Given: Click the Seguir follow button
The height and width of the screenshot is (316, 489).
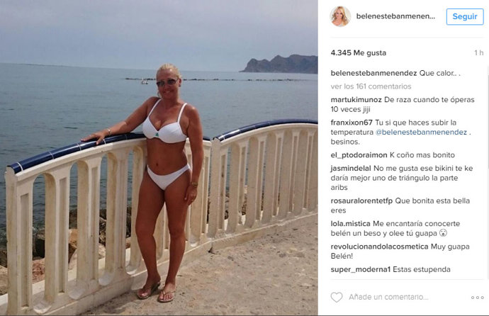Looking at the screenshot, I should [x=465, y=16].
